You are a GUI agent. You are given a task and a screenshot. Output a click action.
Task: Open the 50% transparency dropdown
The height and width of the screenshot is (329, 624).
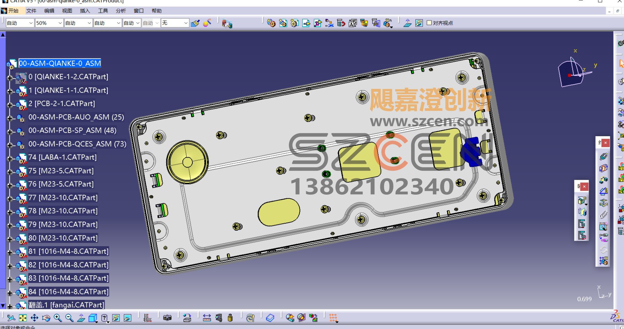click(x=49, y=23)
